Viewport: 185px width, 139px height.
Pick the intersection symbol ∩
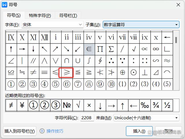(67, 61)
